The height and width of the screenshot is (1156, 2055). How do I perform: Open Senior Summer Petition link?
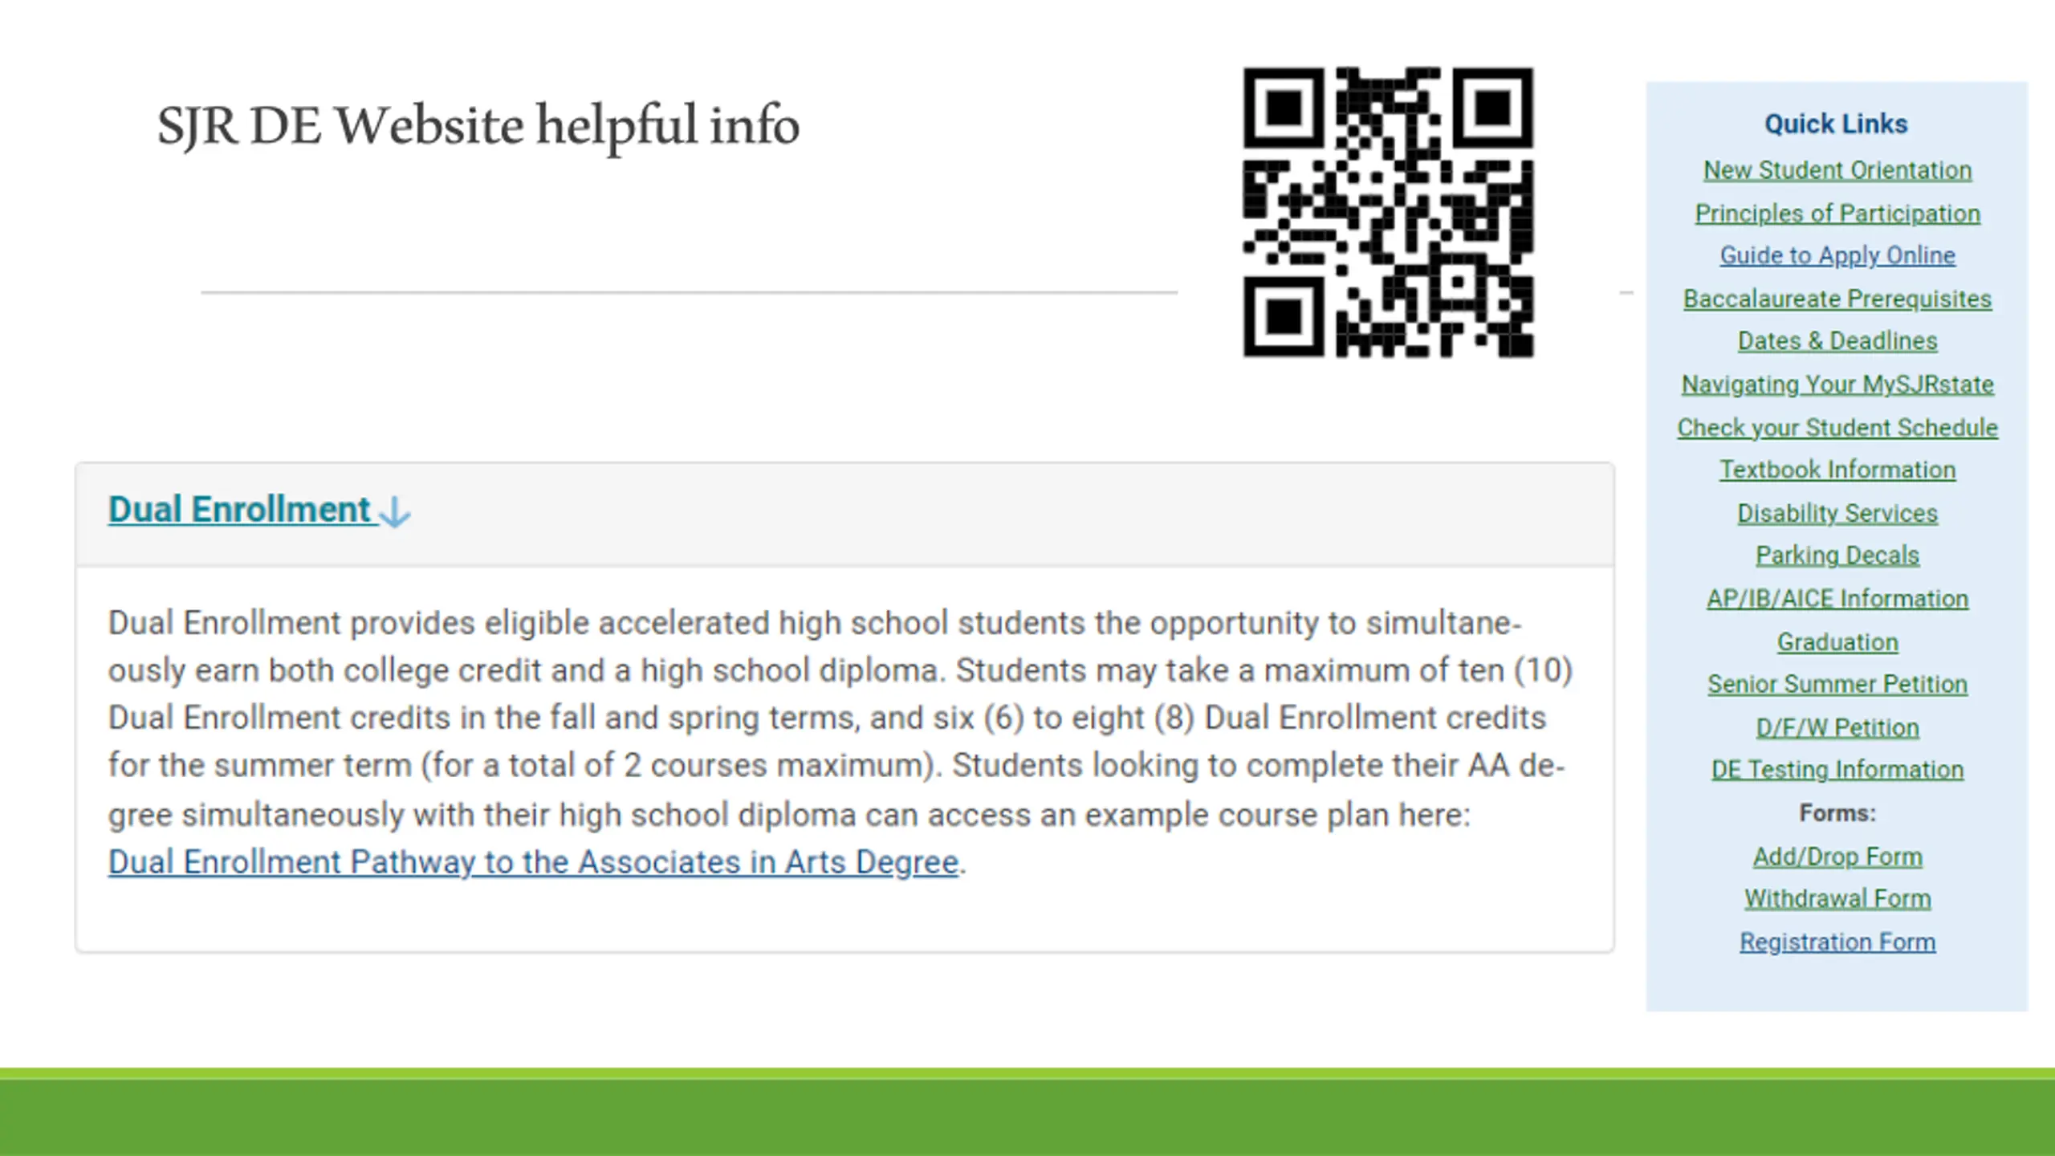tap(1837, 684)
